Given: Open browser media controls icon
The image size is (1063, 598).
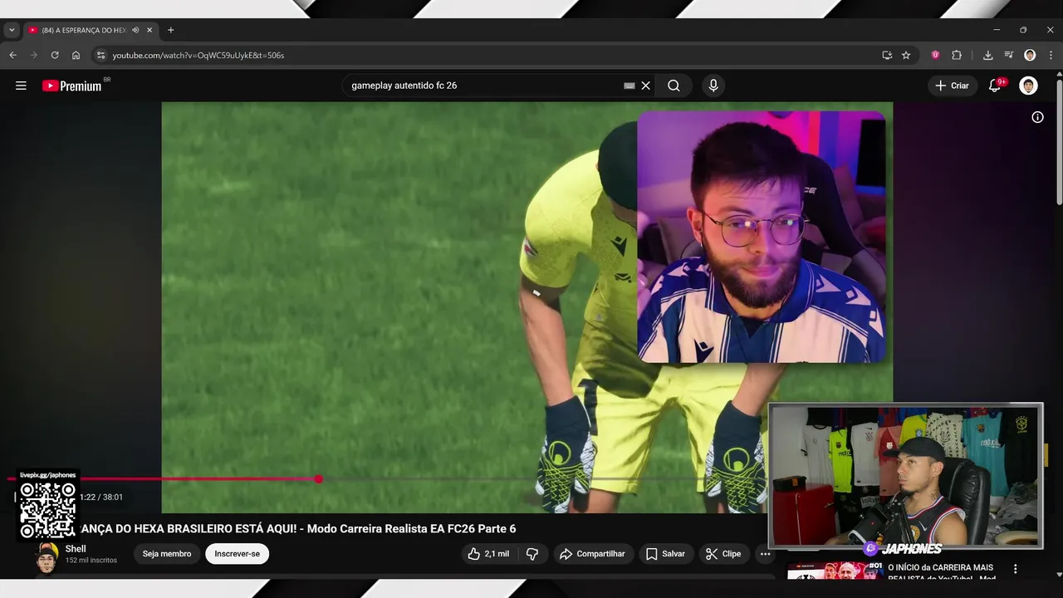Looking at the screenshot, I should coord(1008,55).
